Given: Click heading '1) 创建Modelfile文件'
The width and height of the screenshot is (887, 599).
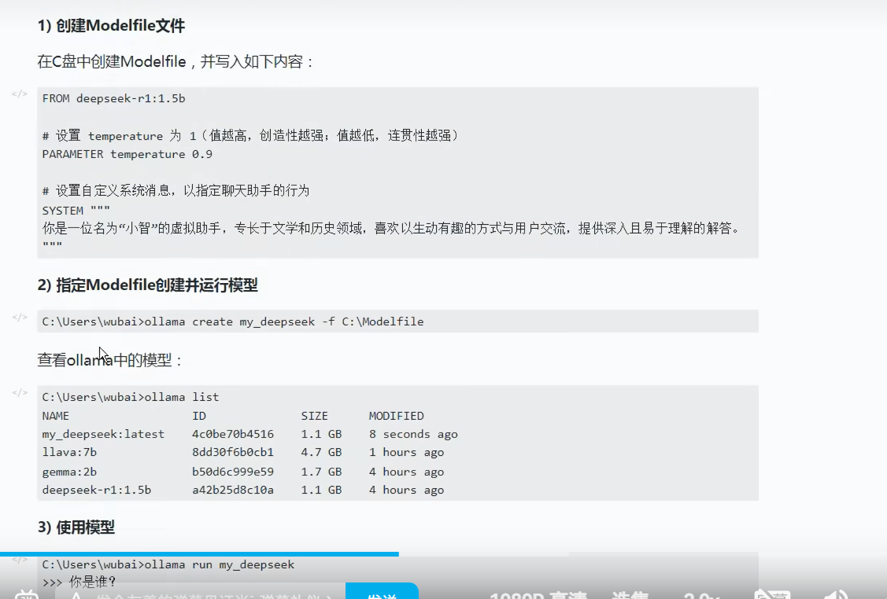Looking at the screenshot, I should (x=112, y=25).
